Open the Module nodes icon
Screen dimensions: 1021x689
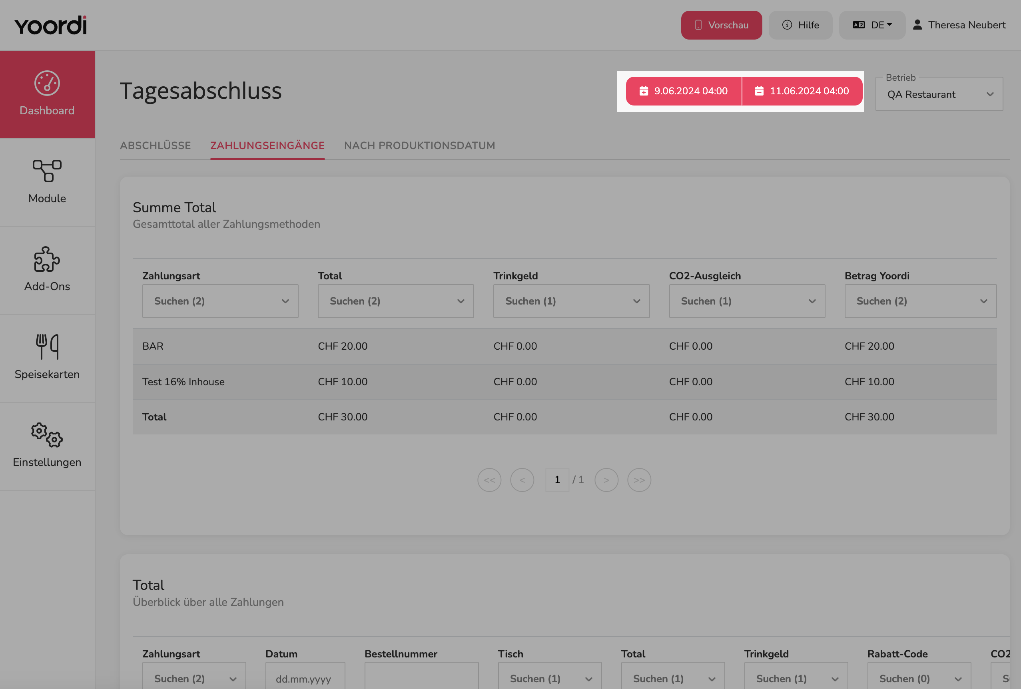click(47, 171)
